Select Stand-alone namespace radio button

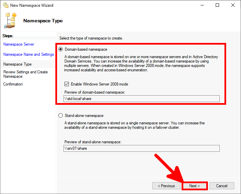coord(61,115)
